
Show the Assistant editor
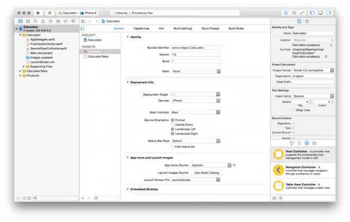(x=294, y=13)
